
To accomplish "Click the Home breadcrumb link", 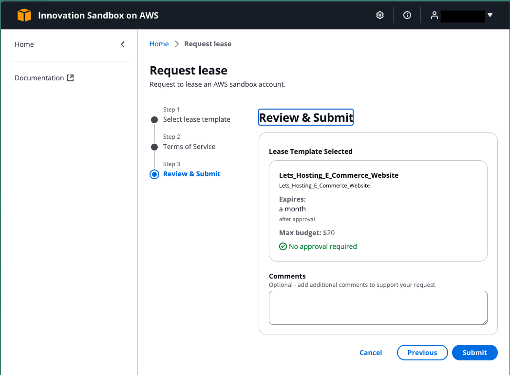I will pos(159,44).
